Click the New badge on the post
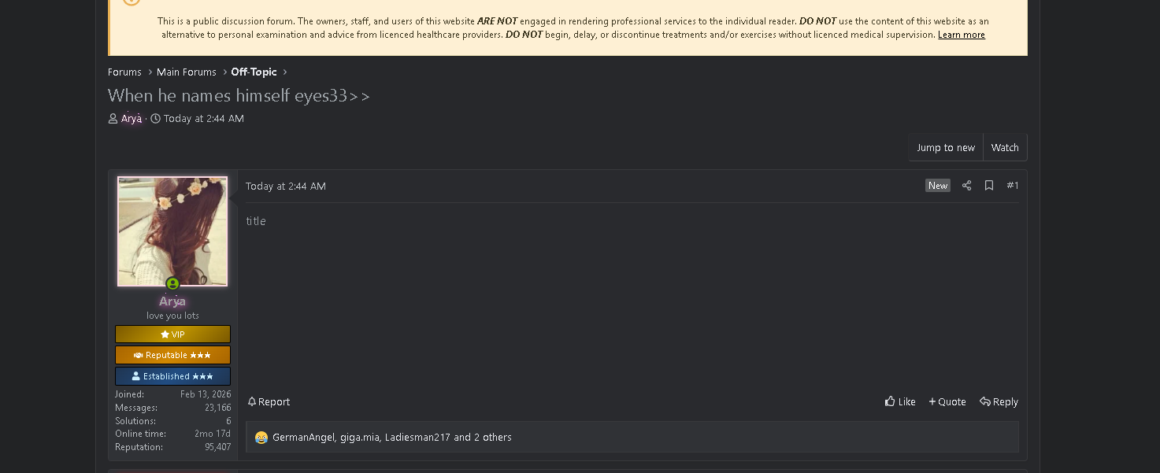 tap(938, 186)
